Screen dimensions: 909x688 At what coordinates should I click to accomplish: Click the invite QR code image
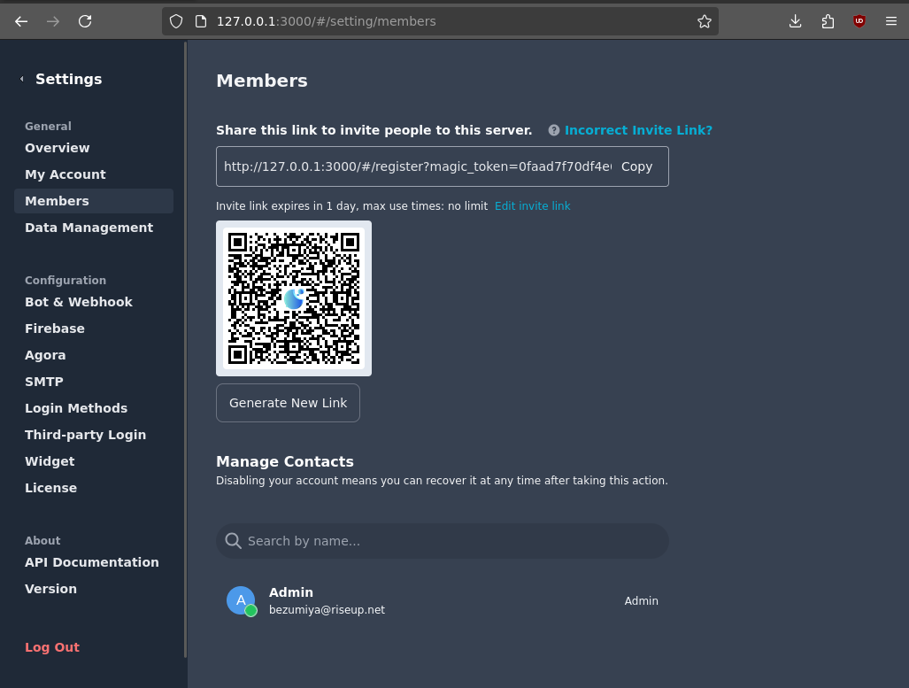point(294,298)
